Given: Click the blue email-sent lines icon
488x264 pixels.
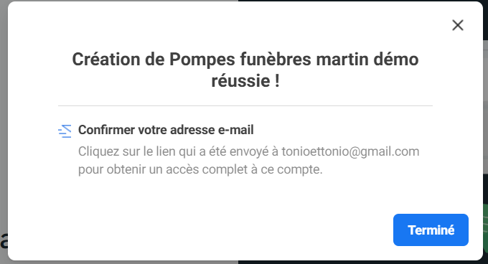Looking at the screenshot, I should click(65, 131).
